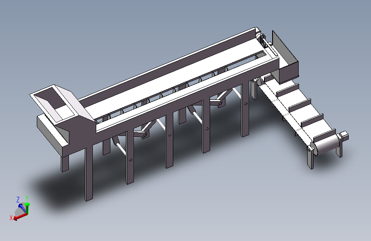The image size is (371, 241).
Task: Click the blue Z axis arrow
Action: (22, 208)
